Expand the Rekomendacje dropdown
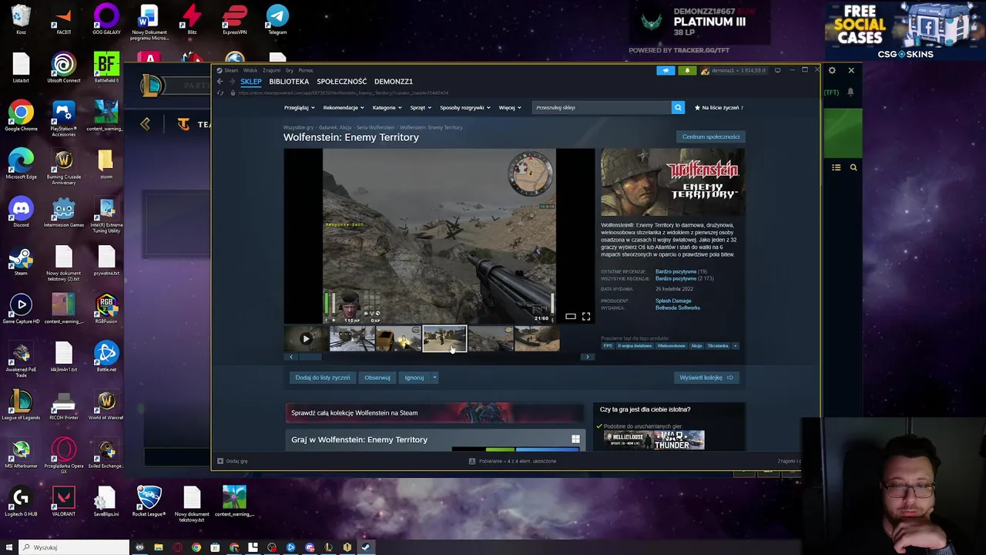Screen dimensions: 986x555 343,108
